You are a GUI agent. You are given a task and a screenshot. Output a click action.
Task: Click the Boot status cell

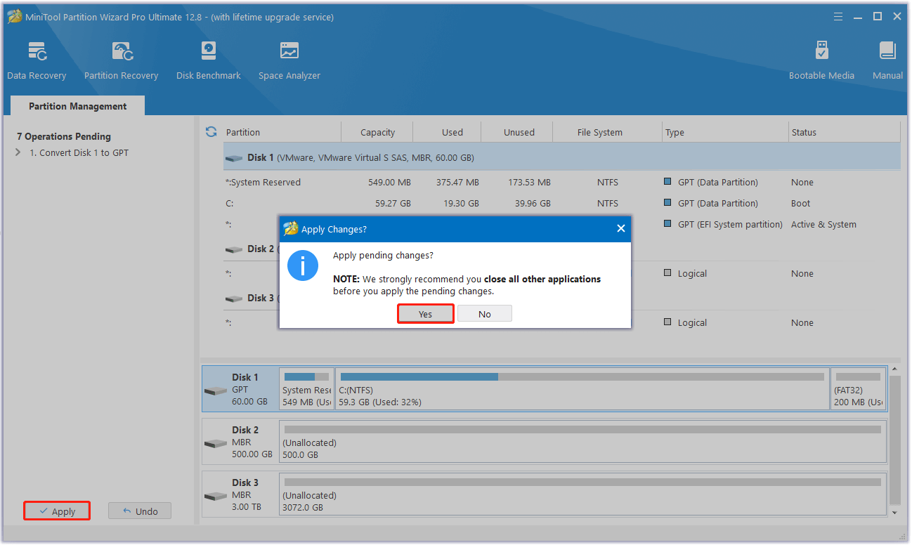click(800, 204)
